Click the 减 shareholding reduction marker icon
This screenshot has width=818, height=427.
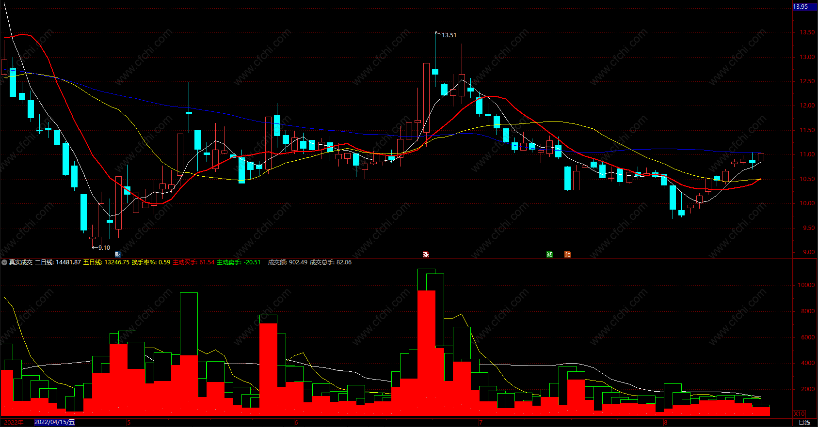point(549,254)
